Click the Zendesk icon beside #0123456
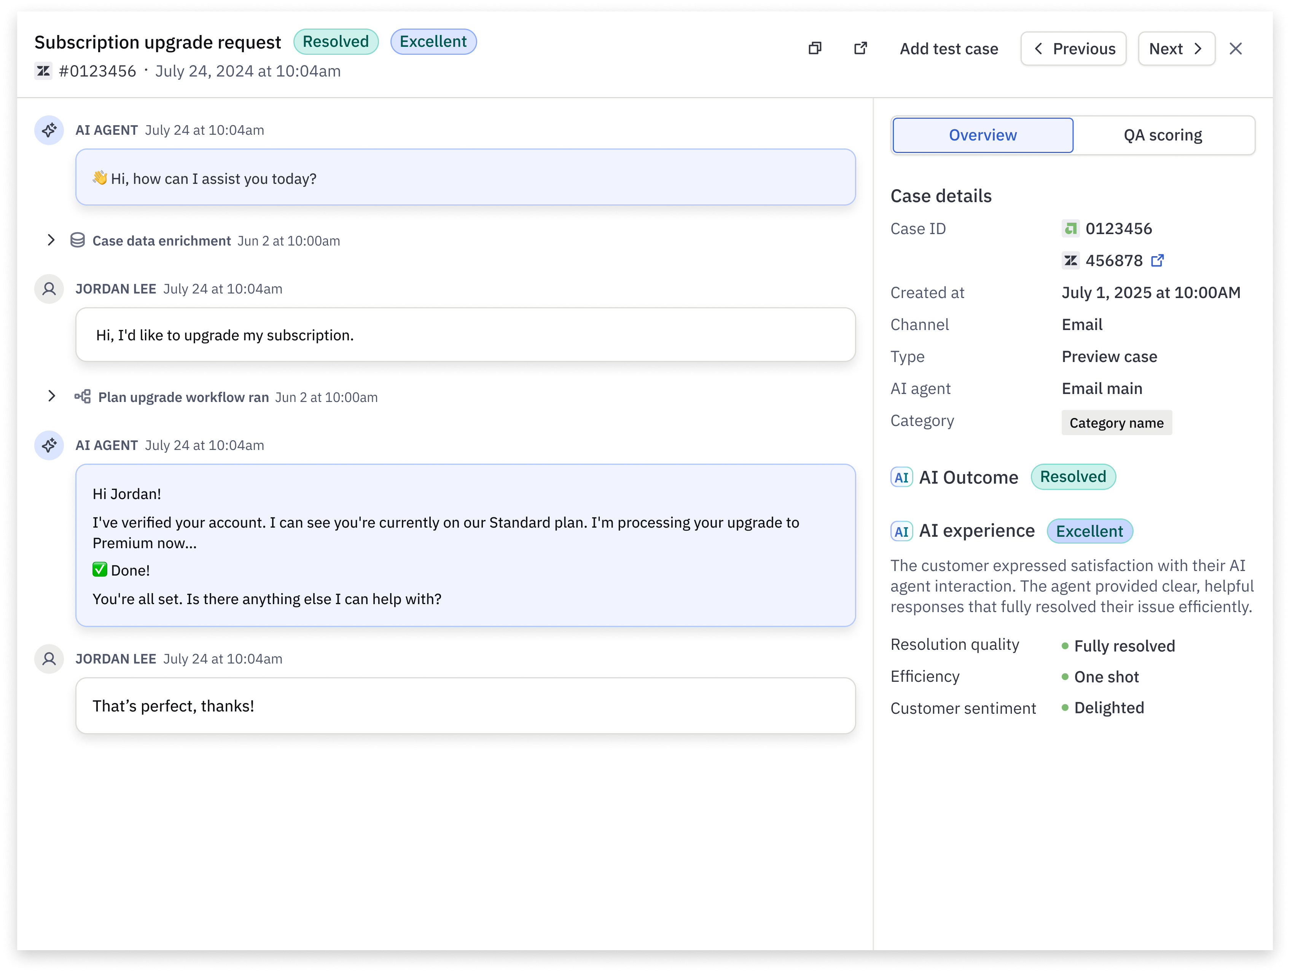The height and width of the screenshot is (973, 1290). [x=43, y=71]
